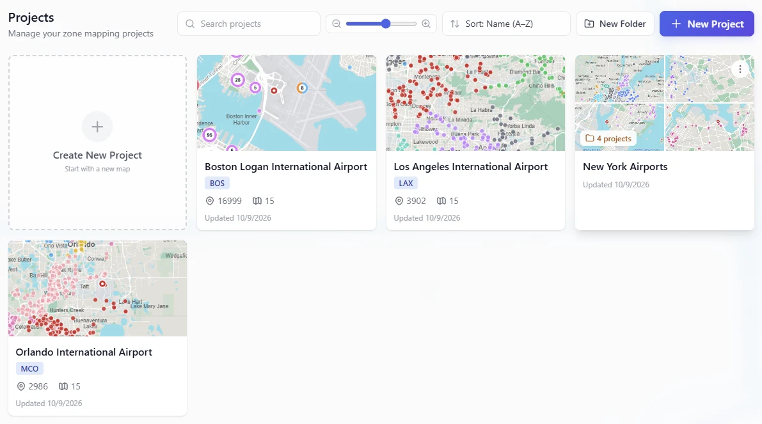This screenshot has height=424, width=762.
Task: Click the map icon on the Boston card
Action: click(x=257, y=201)
